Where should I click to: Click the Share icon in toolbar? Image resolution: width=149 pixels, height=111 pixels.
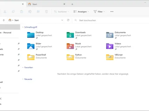38,12
